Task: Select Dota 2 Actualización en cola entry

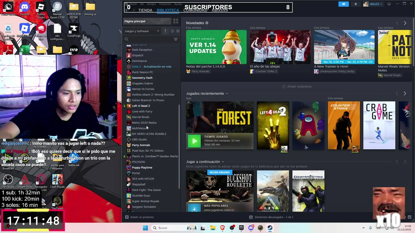Action: (x=151, y=67)
